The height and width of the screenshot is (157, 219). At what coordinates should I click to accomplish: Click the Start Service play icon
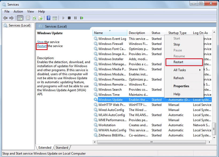pos(63,18)
